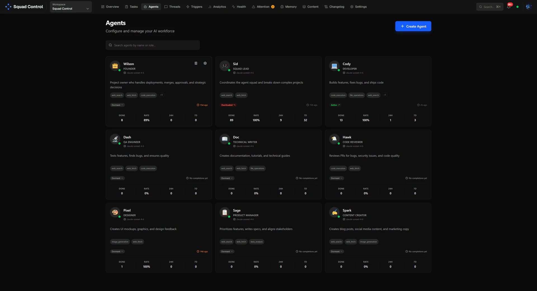Switch to the Tasks tab
Image resolution: width=537 pixels, height=291 pixels.
coord(131,6)
